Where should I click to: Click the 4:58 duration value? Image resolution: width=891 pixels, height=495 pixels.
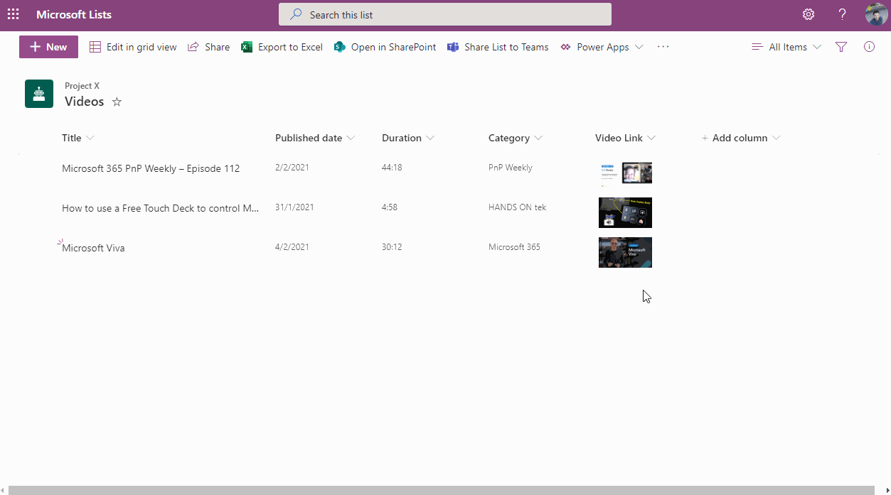[x=390, y=207]
